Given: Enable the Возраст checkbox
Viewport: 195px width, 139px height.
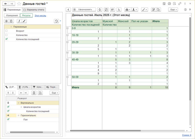Looking at the screenshot, I should tap(6, 31).
